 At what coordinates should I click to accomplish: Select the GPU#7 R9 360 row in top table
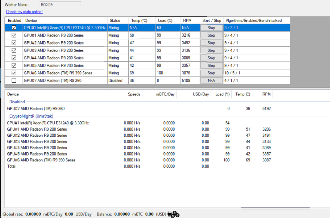[x=148, y=81]
